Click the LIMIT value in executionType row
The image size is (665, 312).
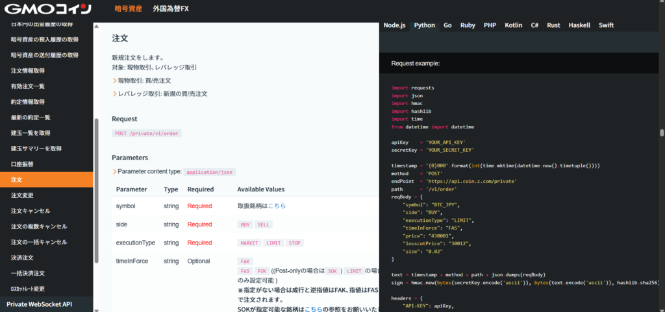pyautogui.click(x=273, y=243)
